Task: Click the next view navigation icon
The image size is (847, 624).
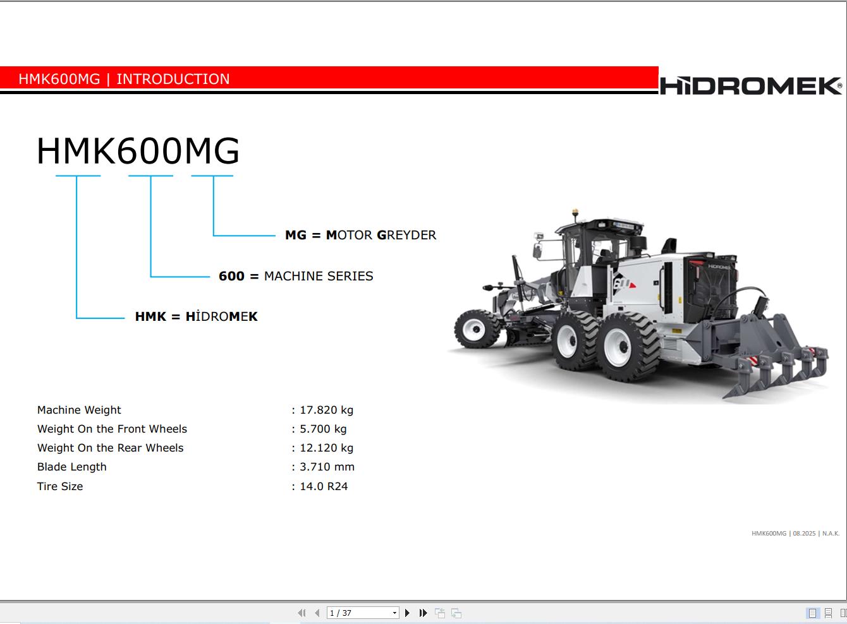Action: (456, 613)
